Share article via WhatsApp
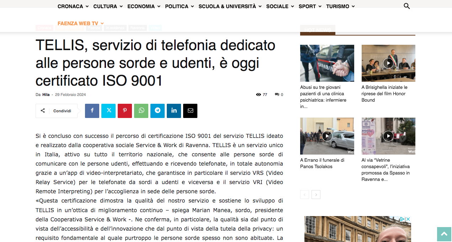The width and height of the screenshot is (452, 242). pos(141,111)
